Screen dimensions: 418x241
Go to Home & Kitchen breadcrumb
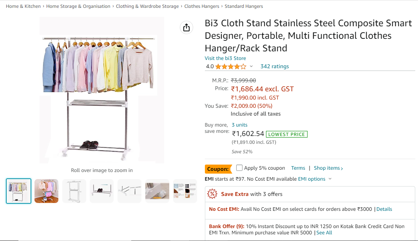23,6
